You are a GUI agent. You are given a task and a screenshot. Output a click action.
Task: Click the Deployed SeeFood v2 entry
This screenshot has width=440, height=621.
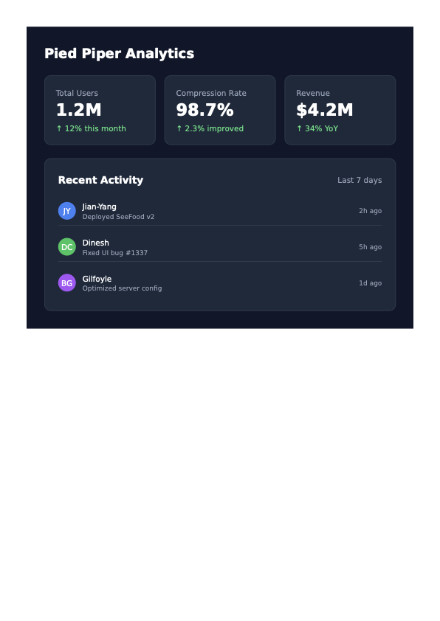(x=118, y=217)
